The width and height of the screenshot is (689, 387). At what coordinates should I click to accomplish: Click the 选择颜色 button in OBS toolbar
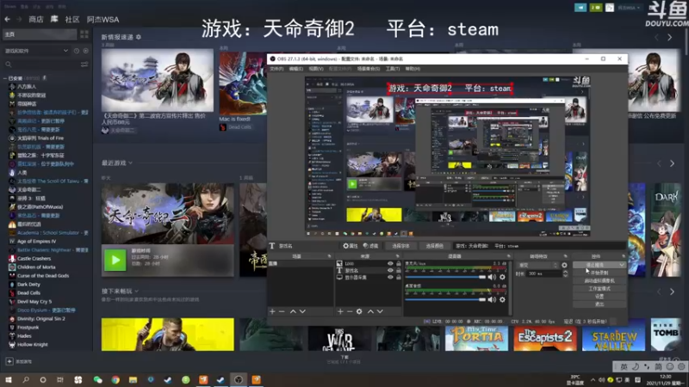point(434,246)
